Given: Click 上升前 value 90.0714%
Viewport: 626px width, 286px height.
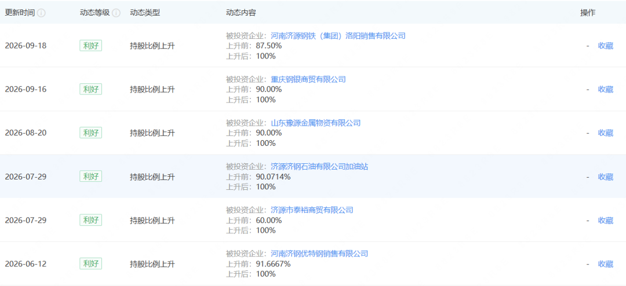Looking at the screenshot, I should point(273,177).
